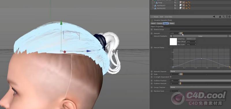Open the Sampling dropdown
The height and width of the screenshot is (109, 231).
tap(191, 39)
